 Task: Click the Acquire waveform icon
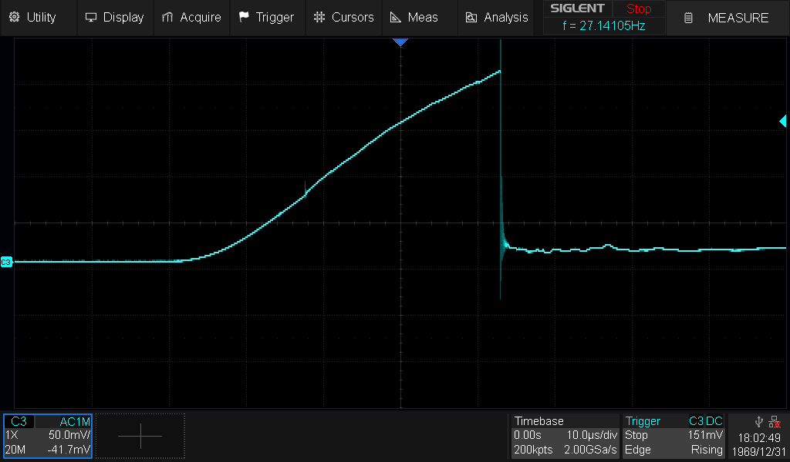[x=167, y=17]
